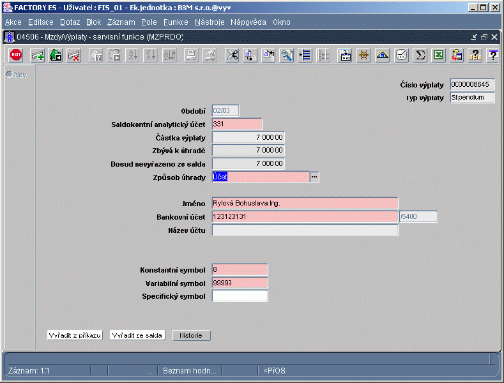Click the Zbývá k úhradě amount field

tap(248, 151)
